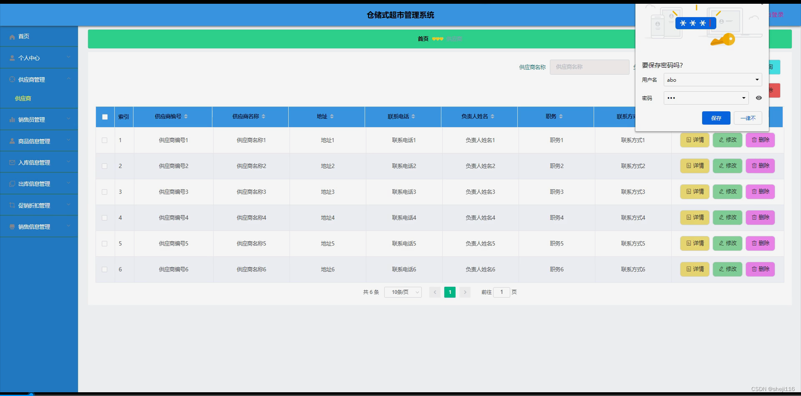This screenshot has width=801, height=396.
Task: Toggle password visibility eye icon
Action: click(x=759, y=98)
